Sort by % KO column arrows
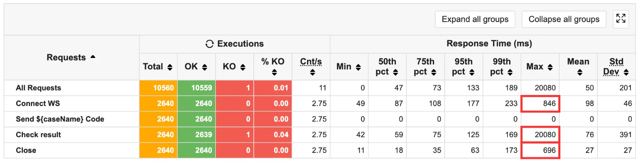 (x=274, y=73)
